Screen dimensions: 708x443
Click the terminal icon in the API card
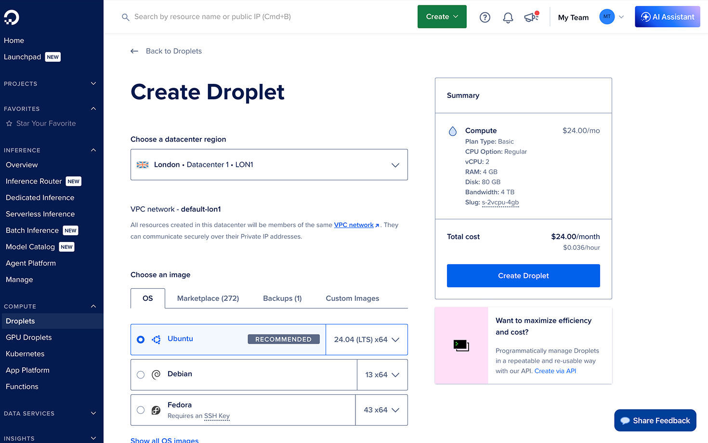pyautogui.click(x=461, y=346)
